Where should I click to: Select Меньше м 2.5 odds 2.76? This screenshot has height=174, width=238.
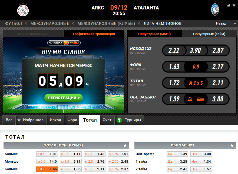tap(95, 162)
